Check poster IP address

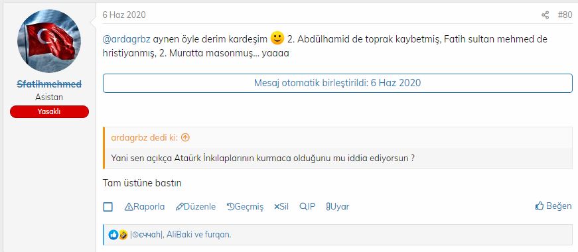pos(307,207)
